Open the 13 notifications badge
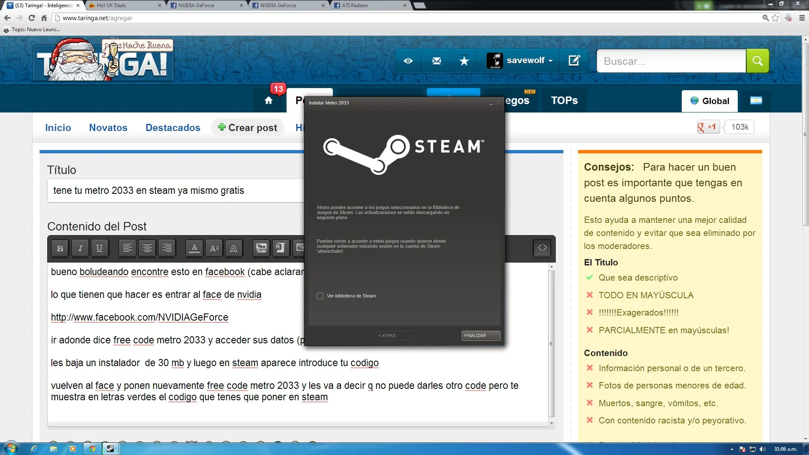This screenshot has height=455, width=809. coord(278,89)
